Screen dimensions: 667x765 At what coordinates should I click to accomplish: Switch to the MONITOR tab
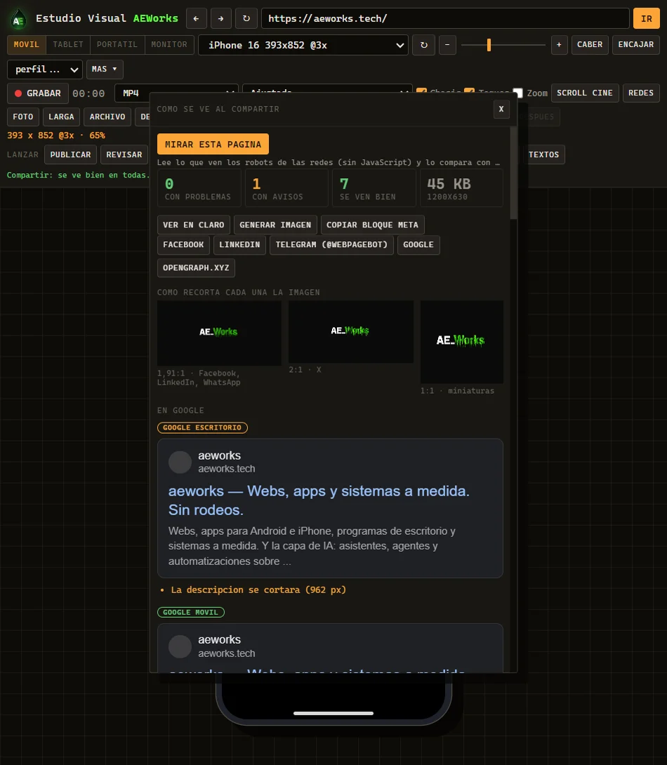pos(169,44)
